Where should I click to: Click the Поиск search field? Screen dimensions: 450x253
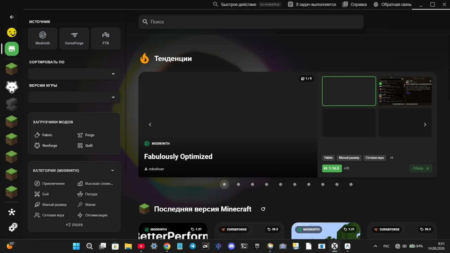tap(251, 22)
